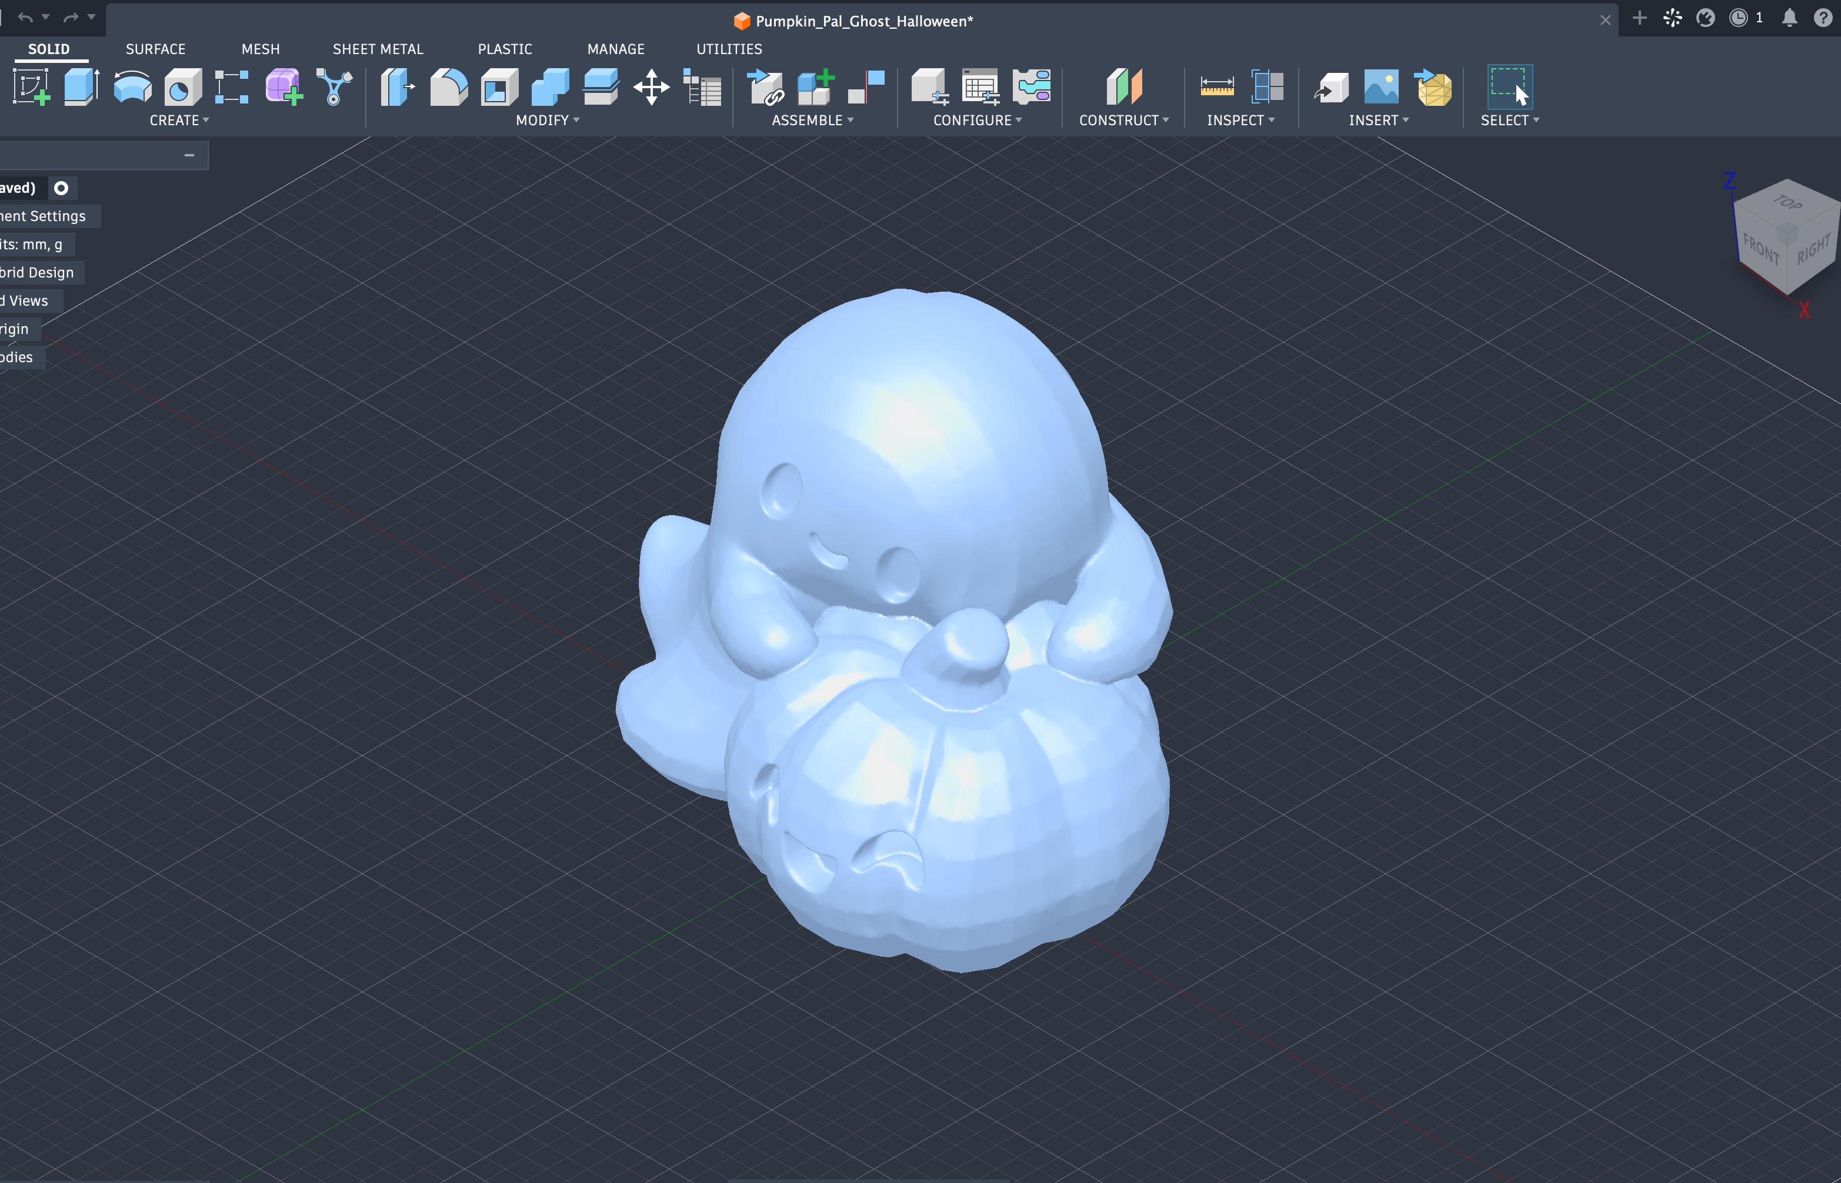Open the notifications bell
The width and height of the screenshot is (1841, 1183).
(x=1789, y=18)
